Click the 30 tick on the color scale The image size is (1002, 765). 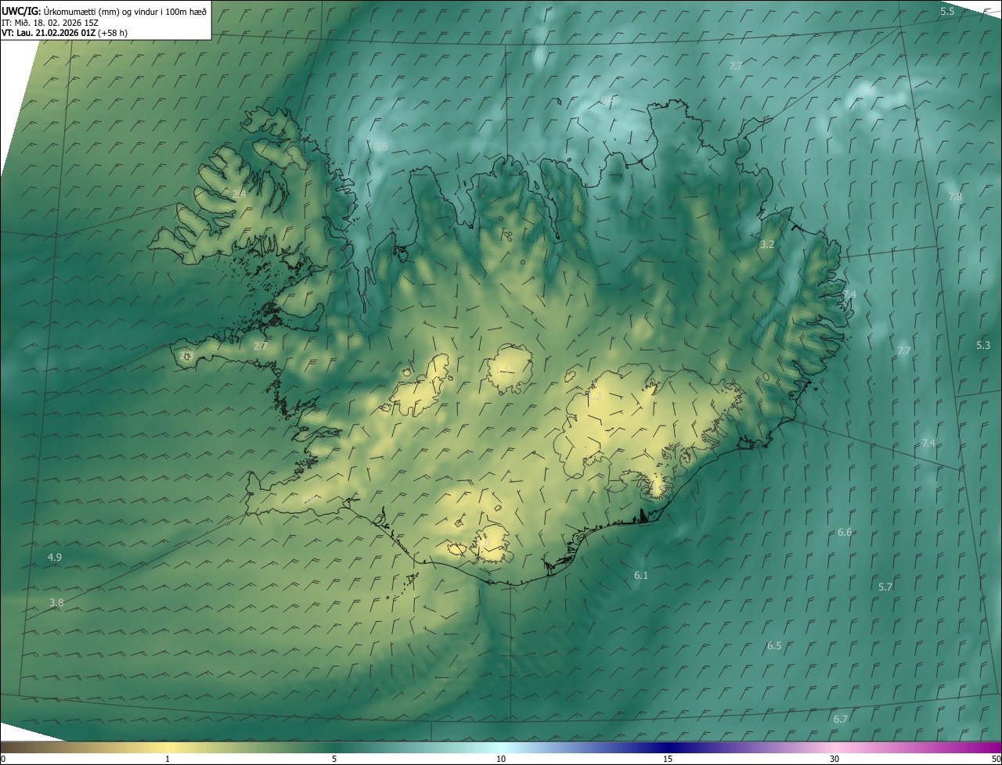[834, 759]
